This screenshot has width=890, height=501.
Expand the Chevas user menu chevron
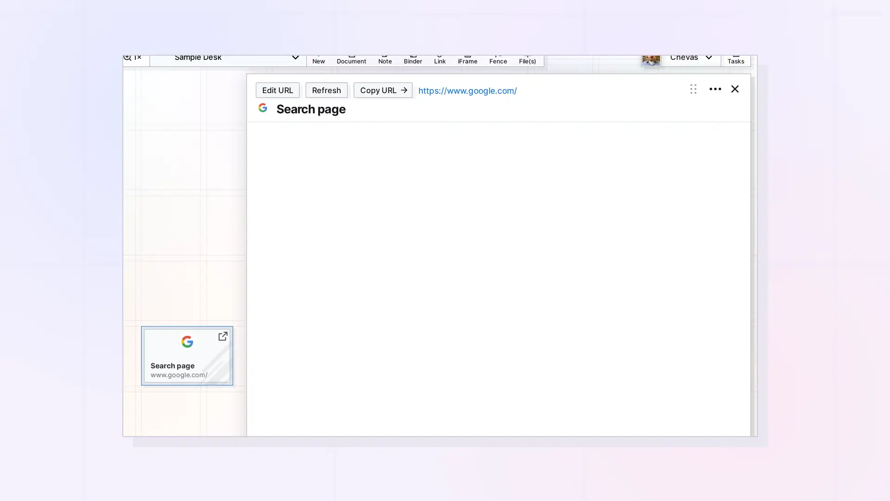point(708,58)
